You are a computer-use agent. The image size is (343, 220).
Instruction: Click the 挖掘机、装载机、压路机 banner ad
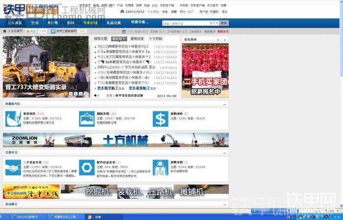coord(145,192)
